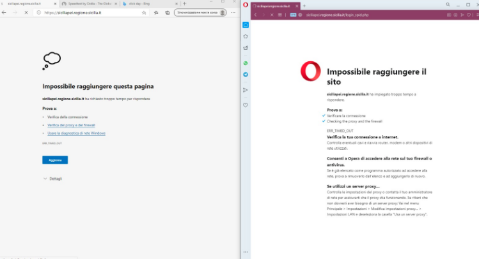Open Opera sidebar home icon
Image resolution: width=479 pixels, height=259 pixels.
[246, 25]
